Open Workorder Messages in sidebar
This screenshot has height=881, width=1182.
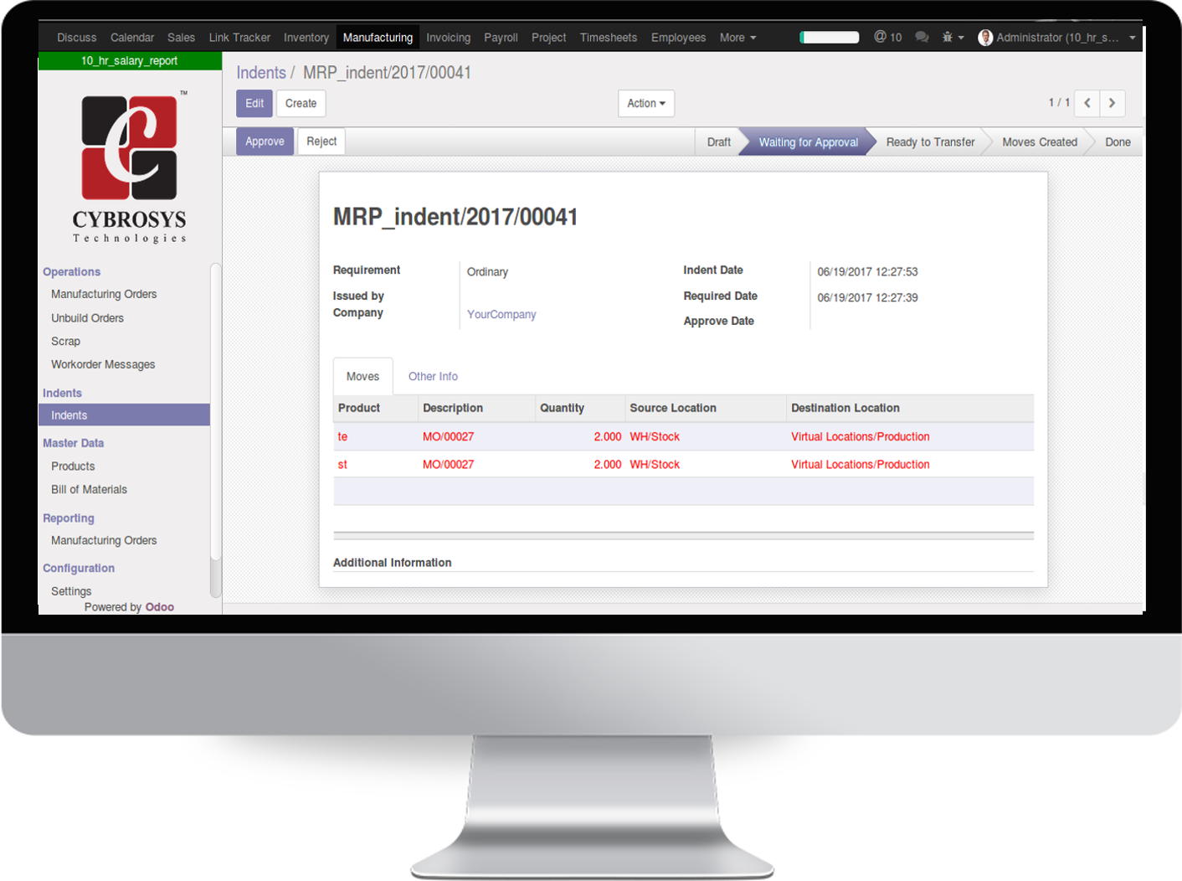click(103, 365)
